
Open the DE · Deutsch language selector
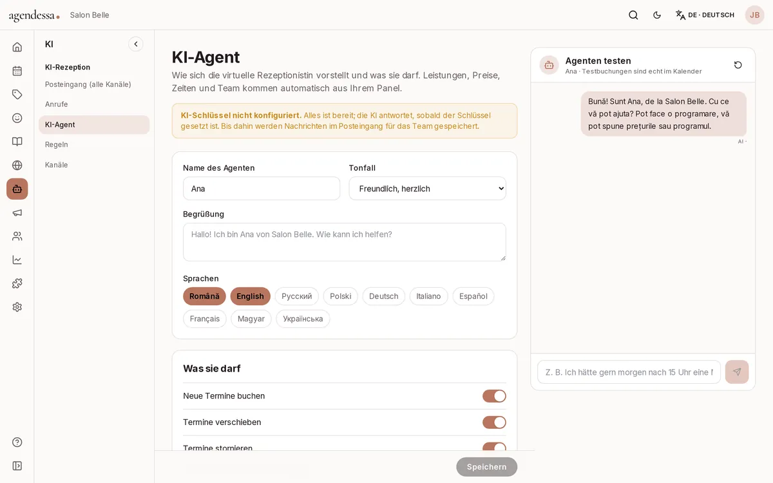coord(705,15)
